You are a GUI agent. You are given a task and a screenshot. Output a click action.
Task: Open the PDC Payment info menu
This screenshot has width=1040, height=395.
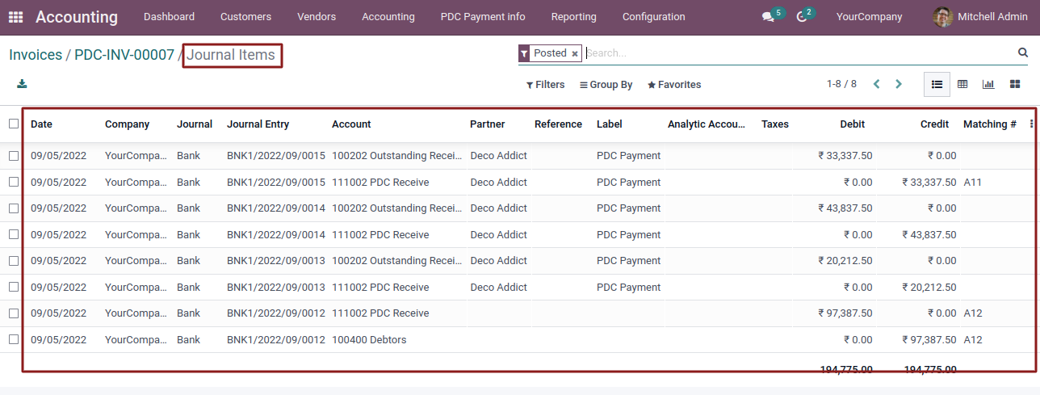[x=483, y=17]
